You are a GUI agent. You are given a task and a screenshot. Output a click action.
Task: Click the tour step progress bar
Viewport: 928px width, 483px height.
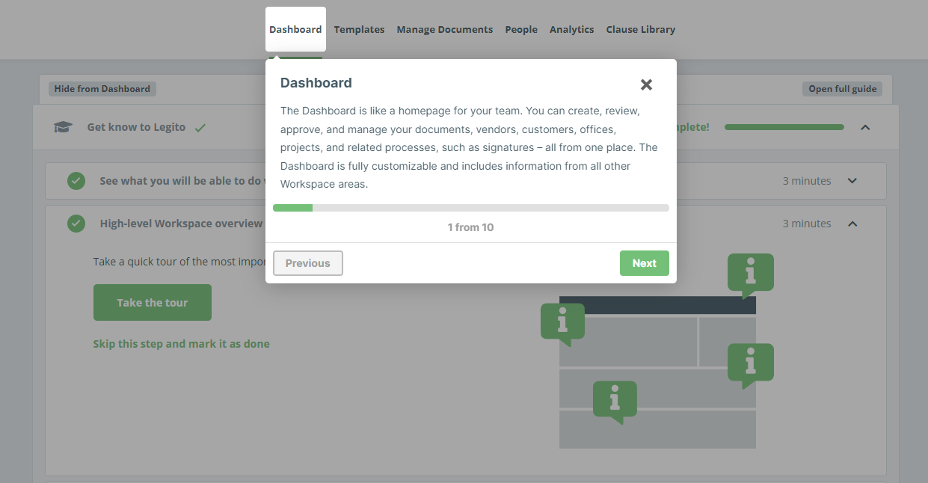[x=471, y=208]
